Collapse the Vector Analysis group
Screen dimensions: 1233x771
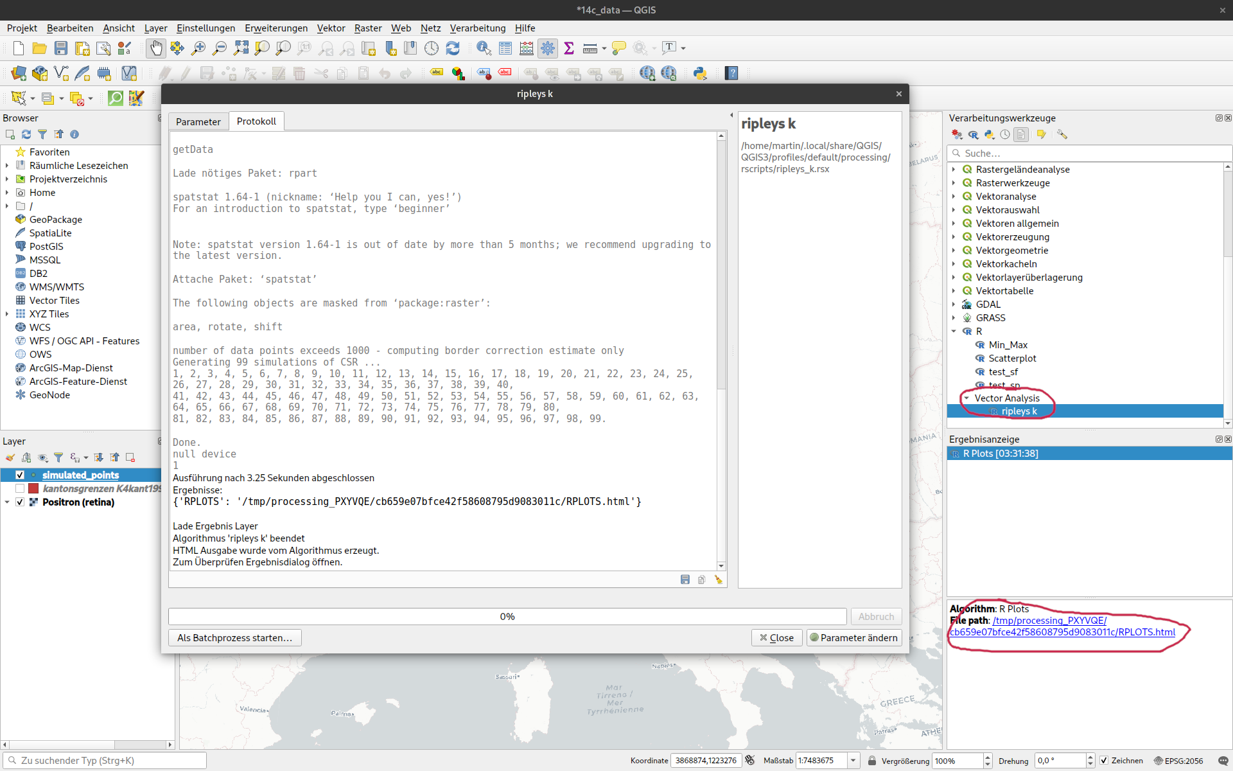[966, 398]
